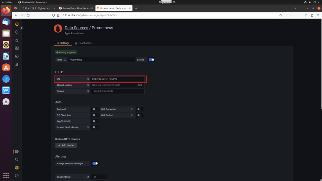Enable Forward OAuth Identity switch
The height and width of the screenshot is (181, 322).
[95, 127]
